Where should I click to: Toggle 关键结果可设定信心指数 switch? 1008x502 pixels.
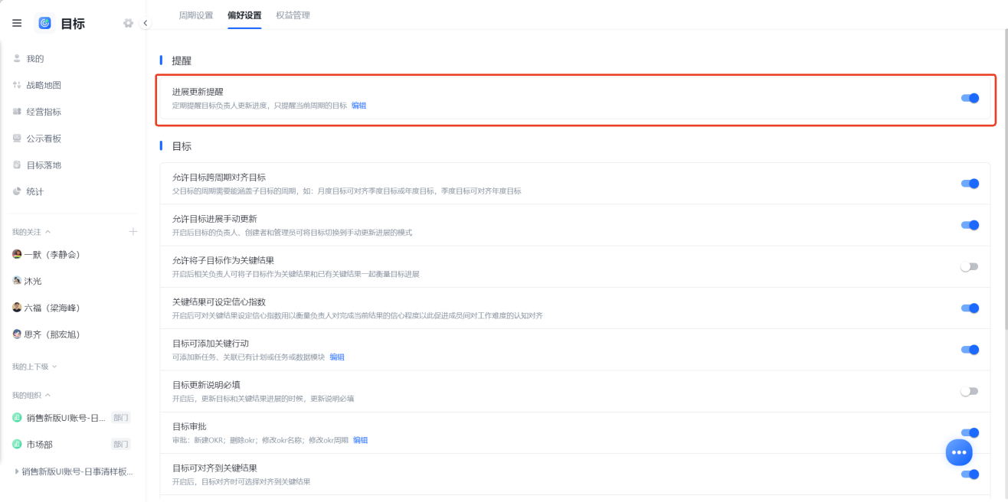pos(970,308)
